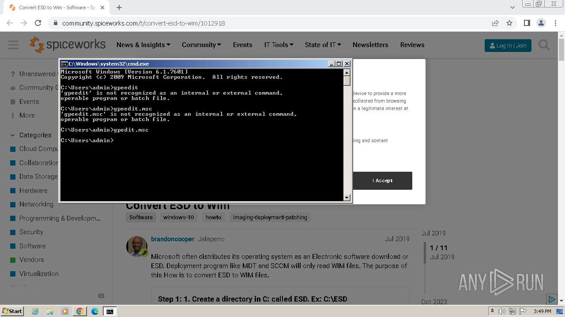
Task: Click the howto tag
Action: (x=213, y=217)
